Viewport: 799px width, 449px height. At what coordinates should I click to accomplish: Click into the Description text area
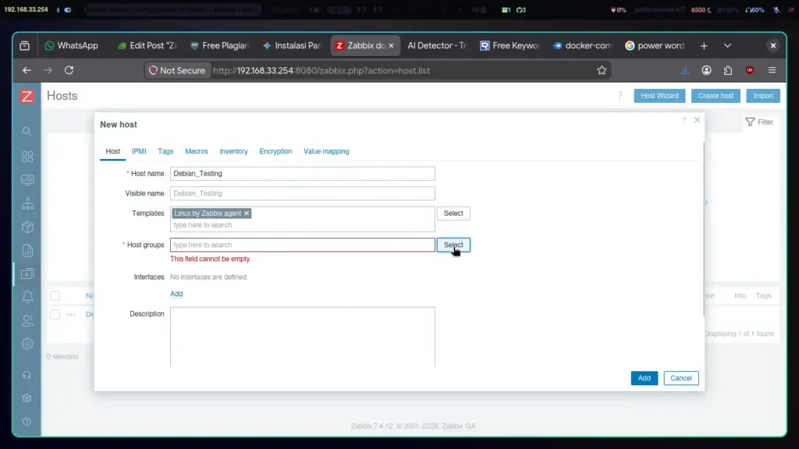pos(303,337)
